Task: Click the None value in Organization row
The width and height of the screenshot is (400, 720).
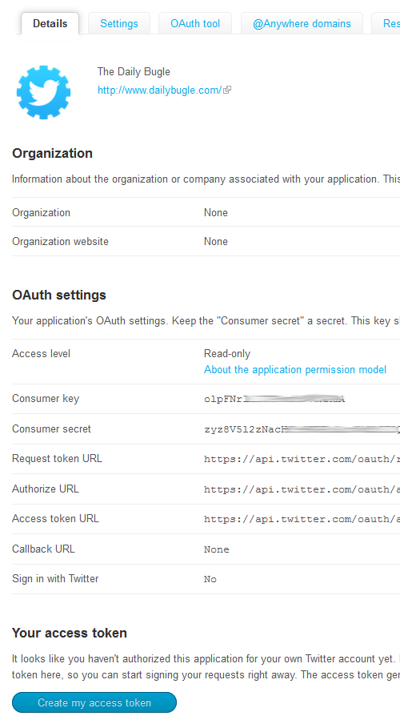Action: click(215, 212)
